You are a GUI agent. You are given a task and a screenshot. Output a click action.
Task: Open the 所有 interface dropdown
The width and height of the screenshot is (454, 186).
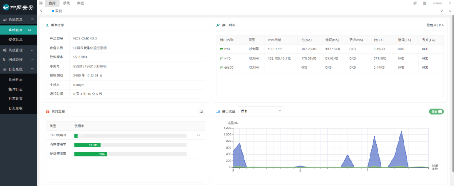pyautogui.click(x=261, y=111)
